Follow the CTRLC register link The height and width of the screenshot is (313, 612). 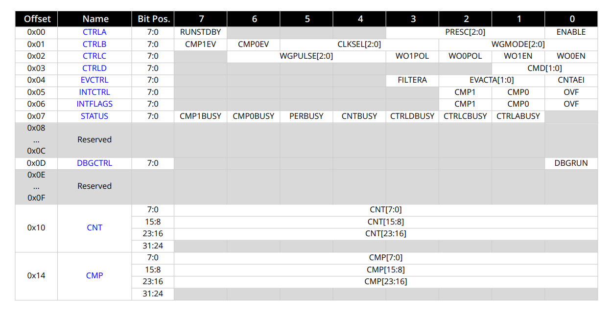[94, 56]
